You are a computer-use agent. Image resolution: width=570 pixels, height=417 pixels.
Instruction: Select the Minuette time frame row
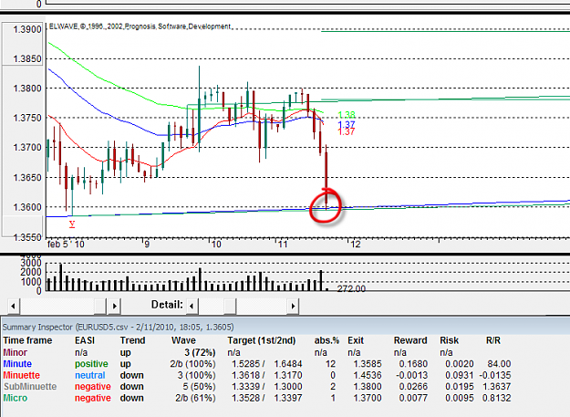click(256, 375)
